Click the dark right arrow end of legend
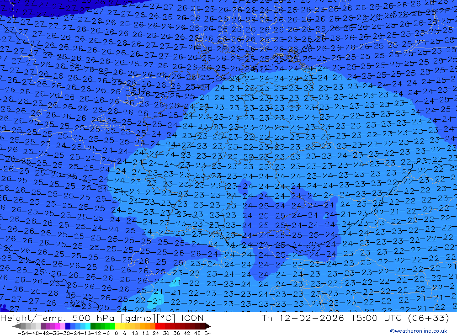457x335 pixels. pyautogui.click(x=208, y=326)
